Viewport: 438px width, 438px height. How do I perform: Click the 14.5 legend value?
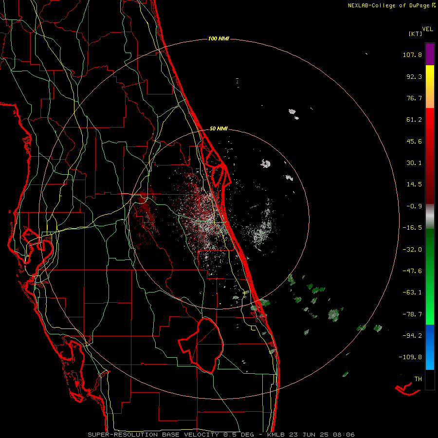[x=414, y=184]
